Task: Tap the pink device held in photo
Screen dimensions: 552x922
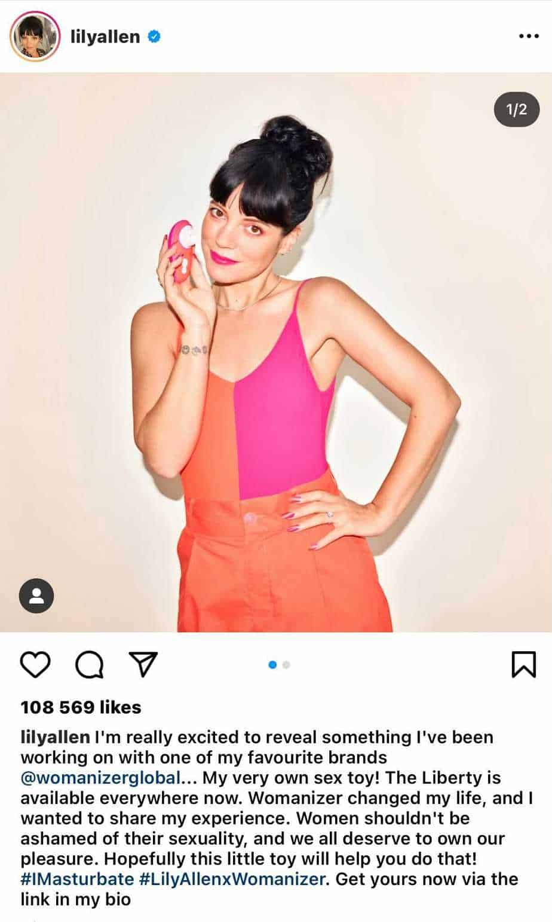Action: (x=181, y=250)
